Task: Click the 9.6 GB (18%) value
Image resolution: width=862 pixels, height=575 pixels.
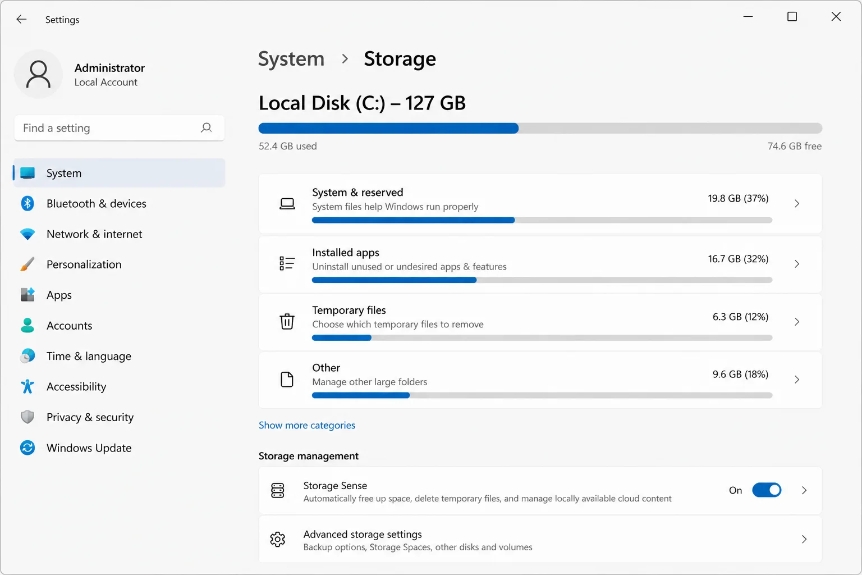Action: (740, 374)
